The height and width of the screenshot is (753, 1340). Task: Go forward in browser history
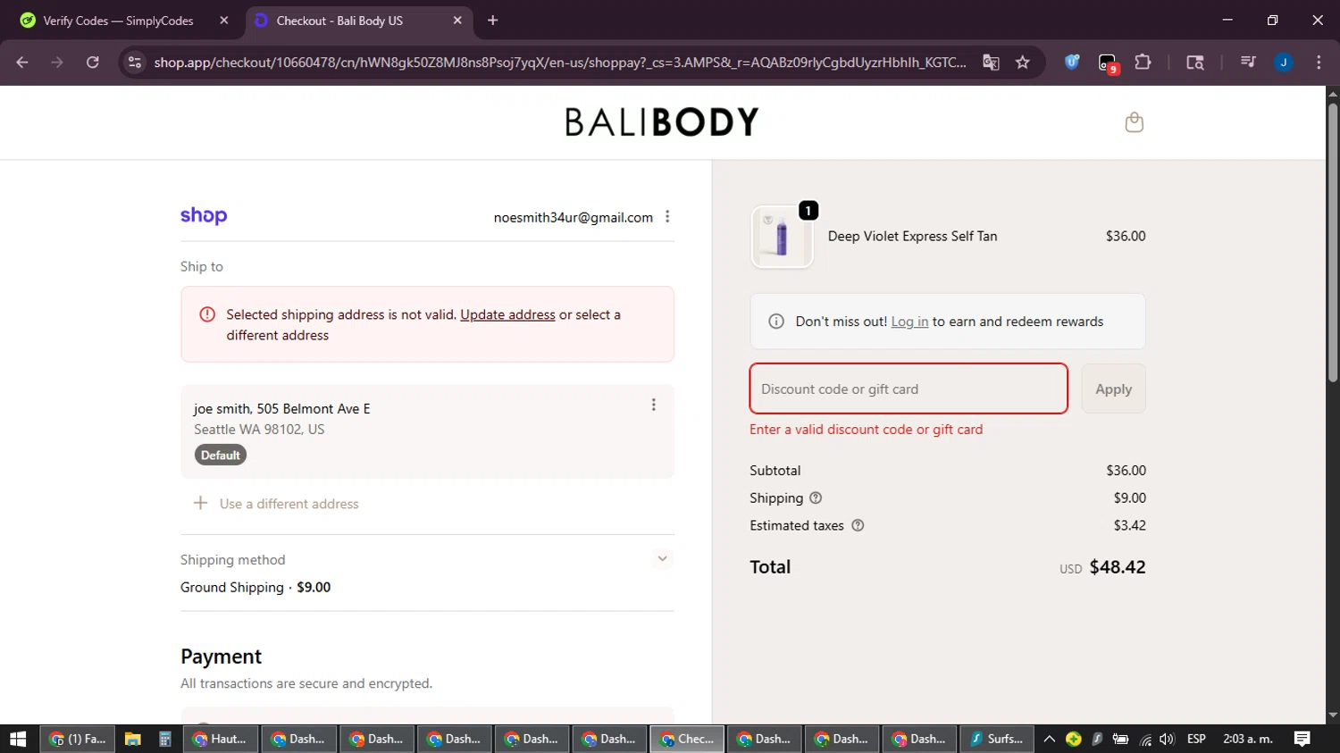[x=57, y=63]
